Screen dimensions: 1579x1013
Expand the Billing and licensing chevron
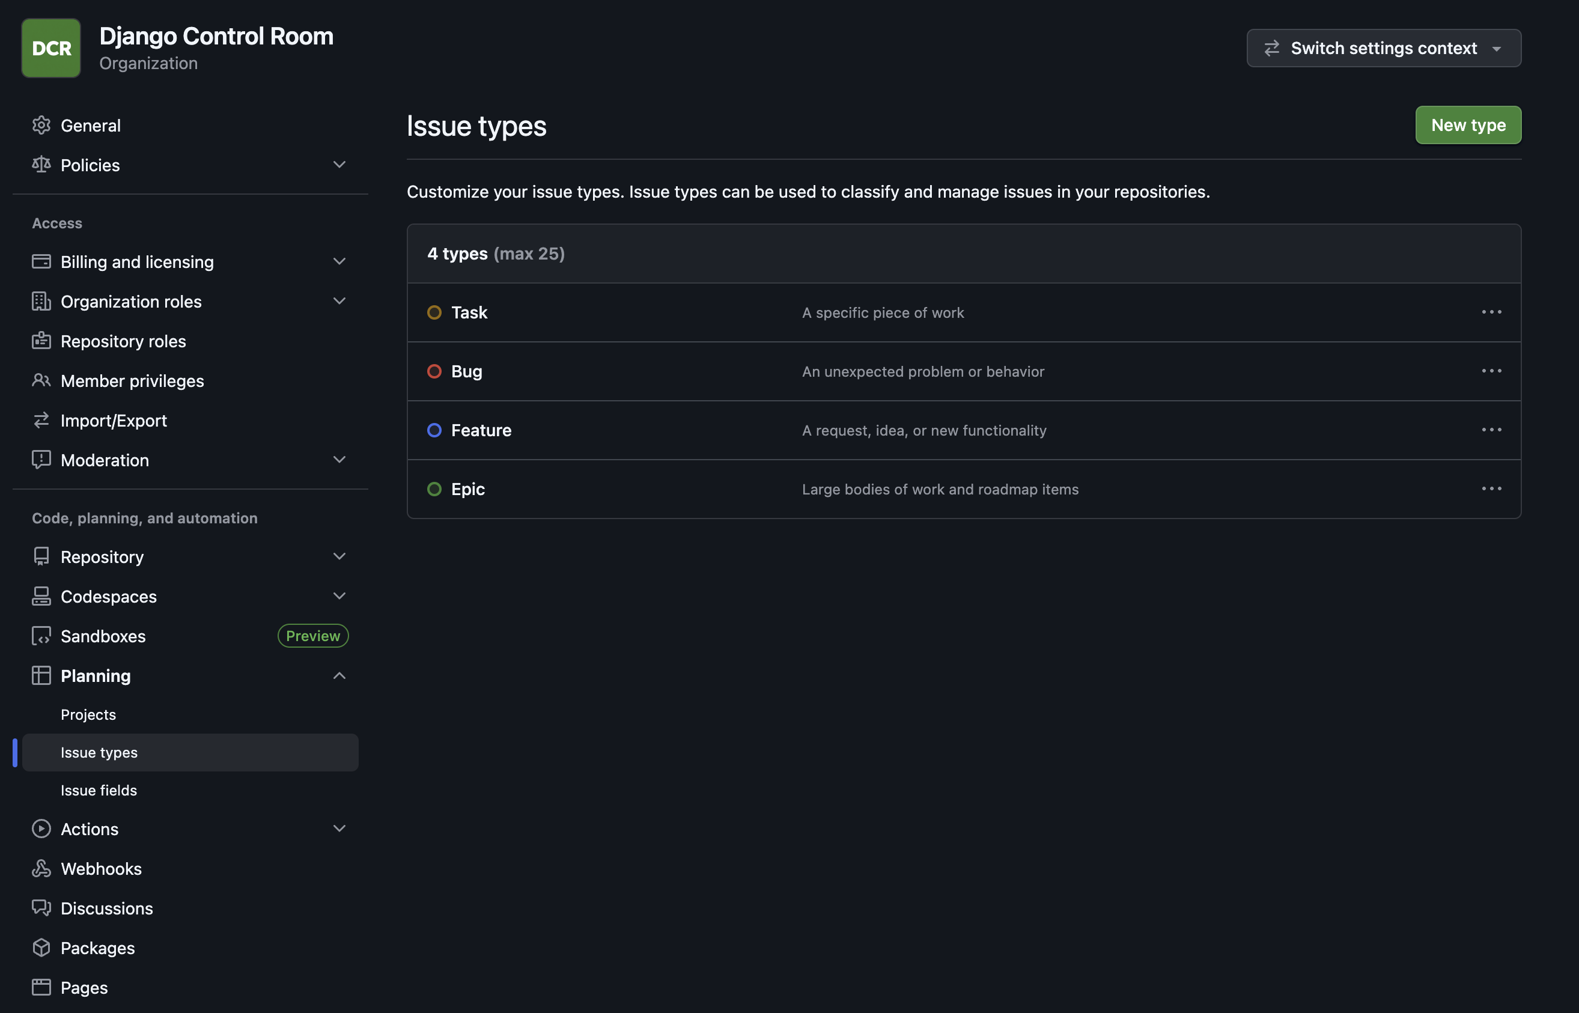[x=339, y=262]
